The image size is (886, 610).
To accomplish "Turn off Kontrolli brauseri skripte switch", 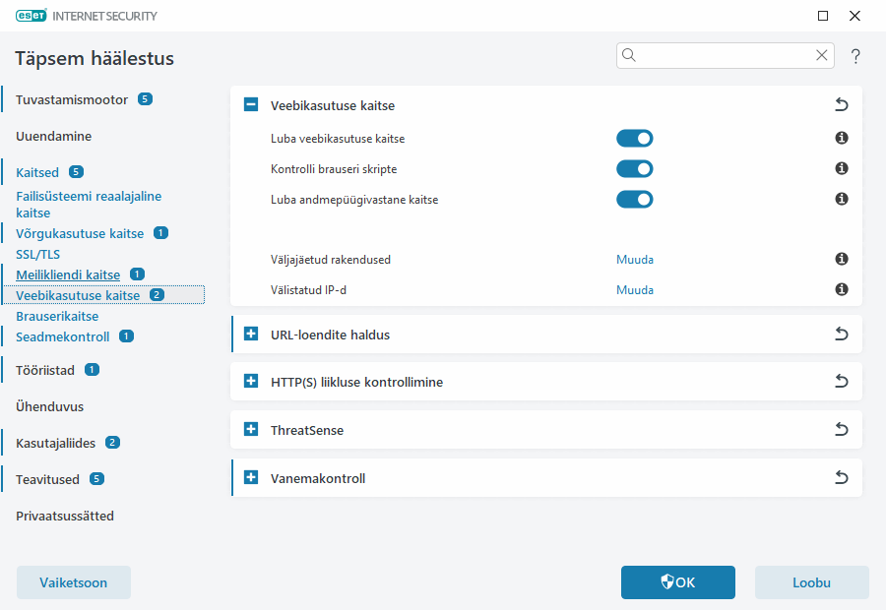I will 635,168.
